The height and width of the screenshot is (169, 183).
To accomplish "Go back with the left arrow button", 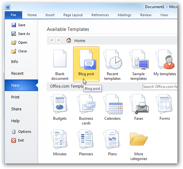I will (x=52, y=40).
